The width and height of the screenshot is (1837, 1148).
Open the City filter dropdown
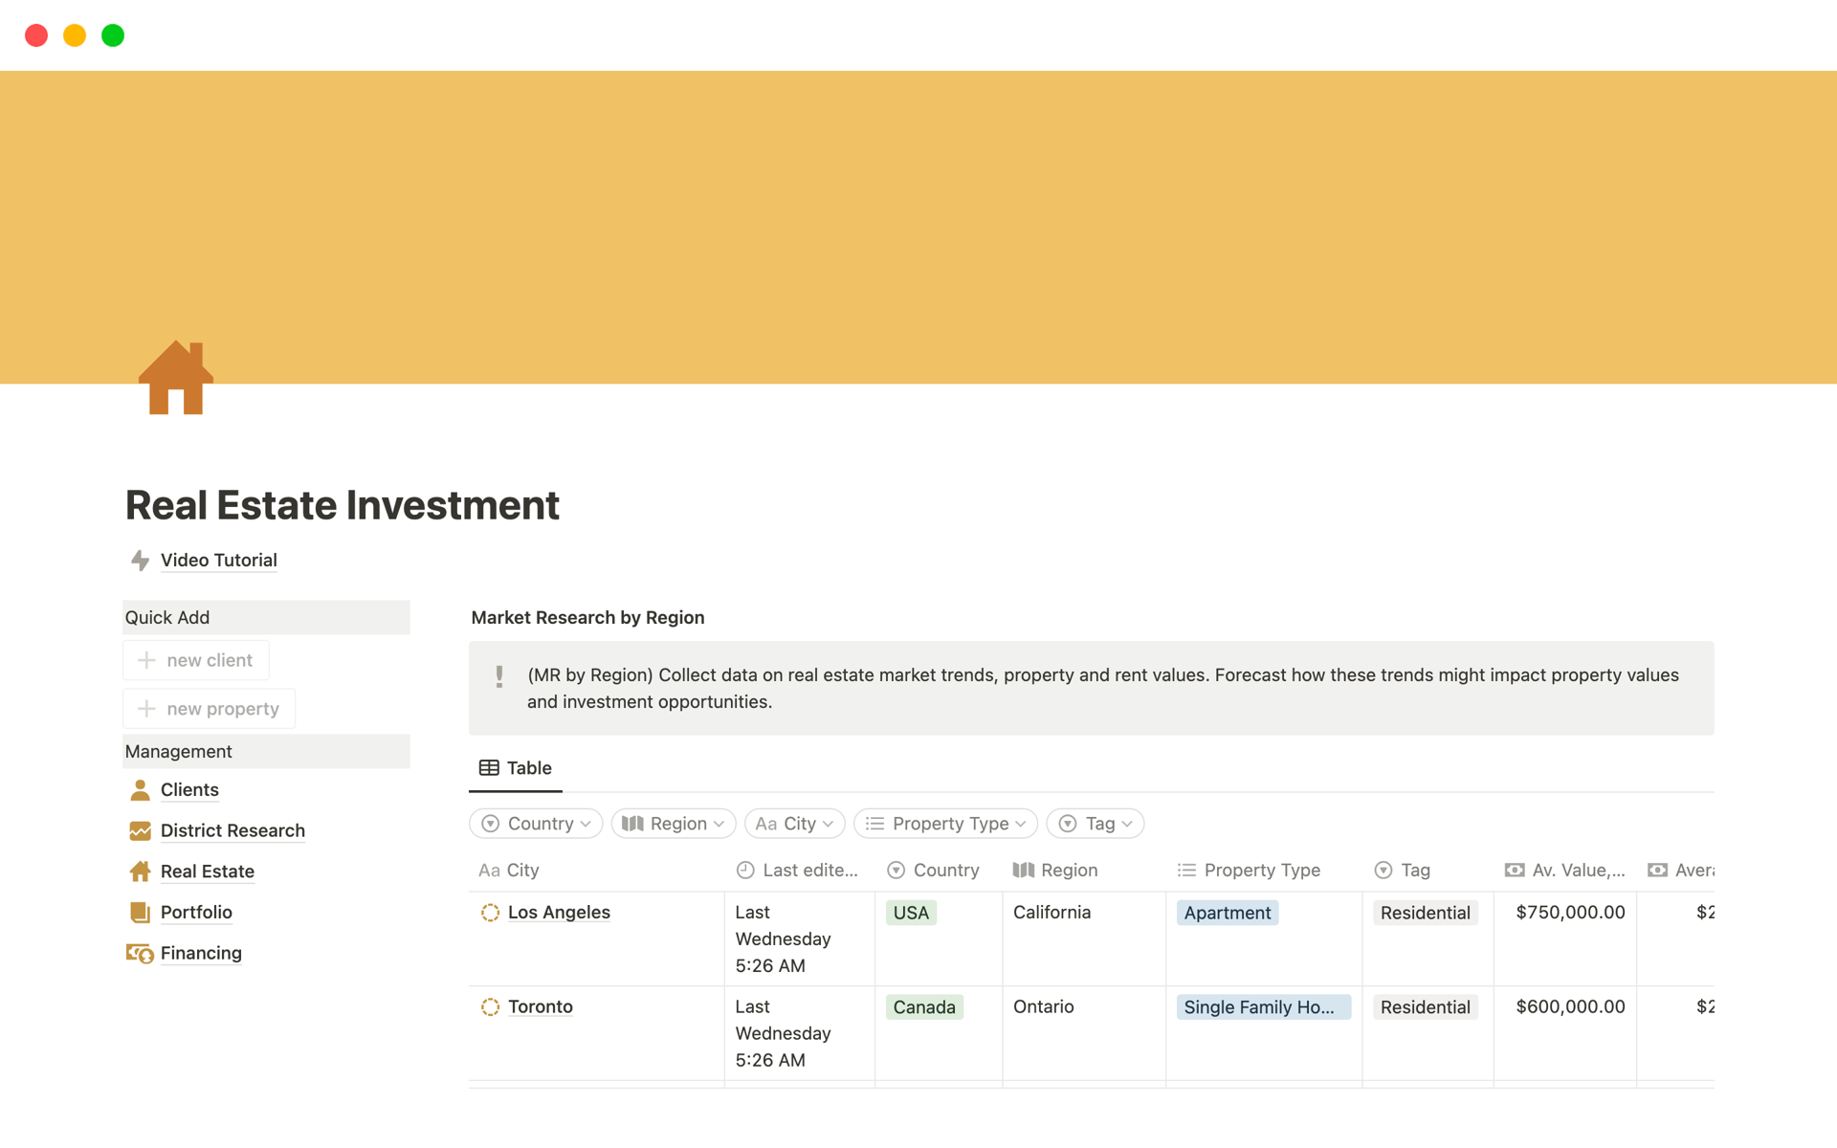click(x=794, y=824)
